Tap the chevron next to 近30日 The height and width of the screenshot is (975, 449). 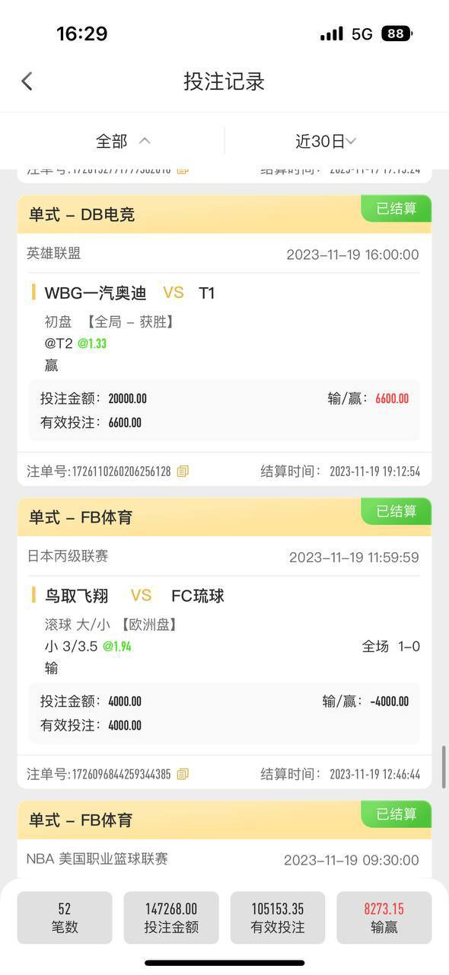point(351,141)
